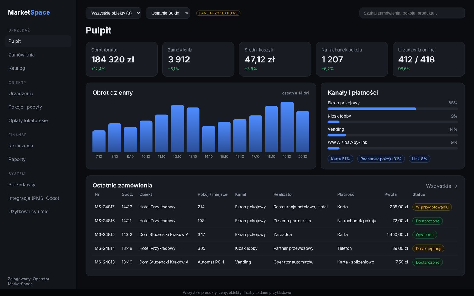Click the Kwota column header
Screen dimensions: 474x296
tap(390, 194)
